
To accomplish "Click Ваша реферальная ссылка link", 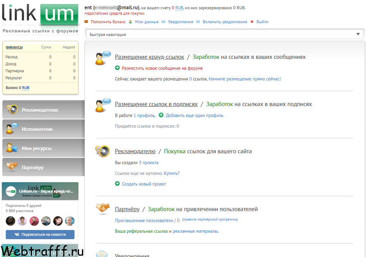I will click(141, 231).
